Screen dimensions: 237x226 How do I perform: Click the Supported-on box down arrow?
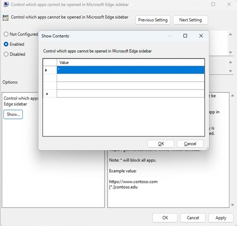[x=231, y=71]
